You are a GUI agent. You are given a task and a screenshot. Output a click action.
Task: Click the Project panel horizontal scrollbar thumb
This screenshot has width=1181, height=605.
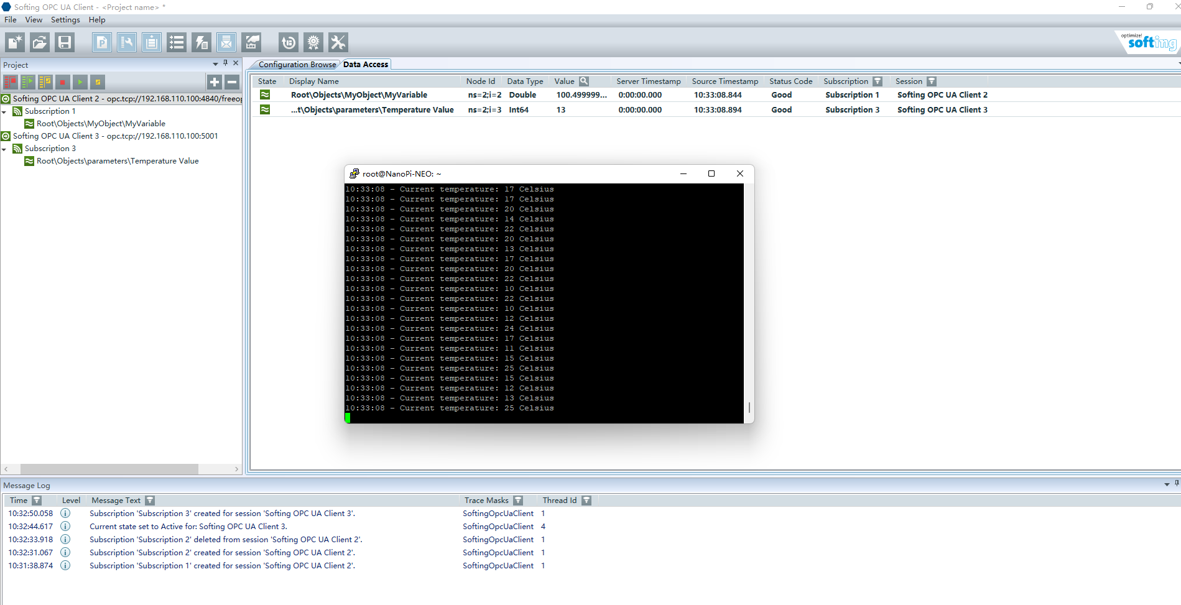point(109,469)
